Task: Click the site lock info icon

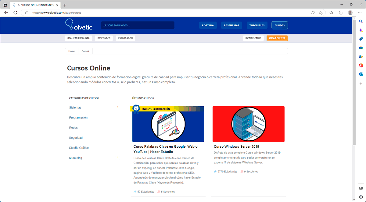Action: [x=27, y=13]
